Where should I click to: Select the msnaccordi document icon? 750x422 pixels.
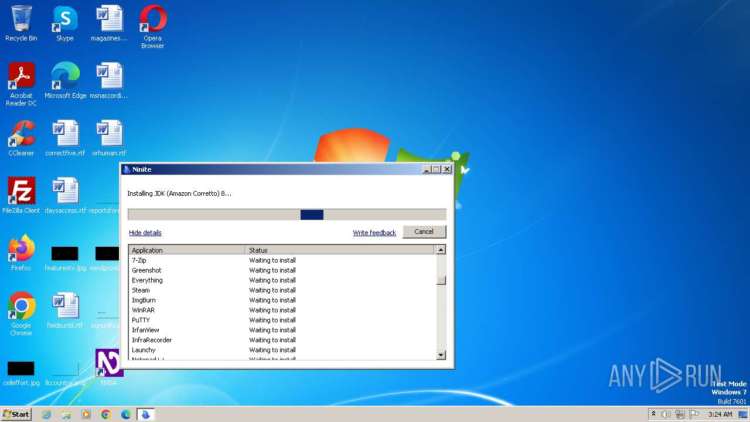pos(109,81)
